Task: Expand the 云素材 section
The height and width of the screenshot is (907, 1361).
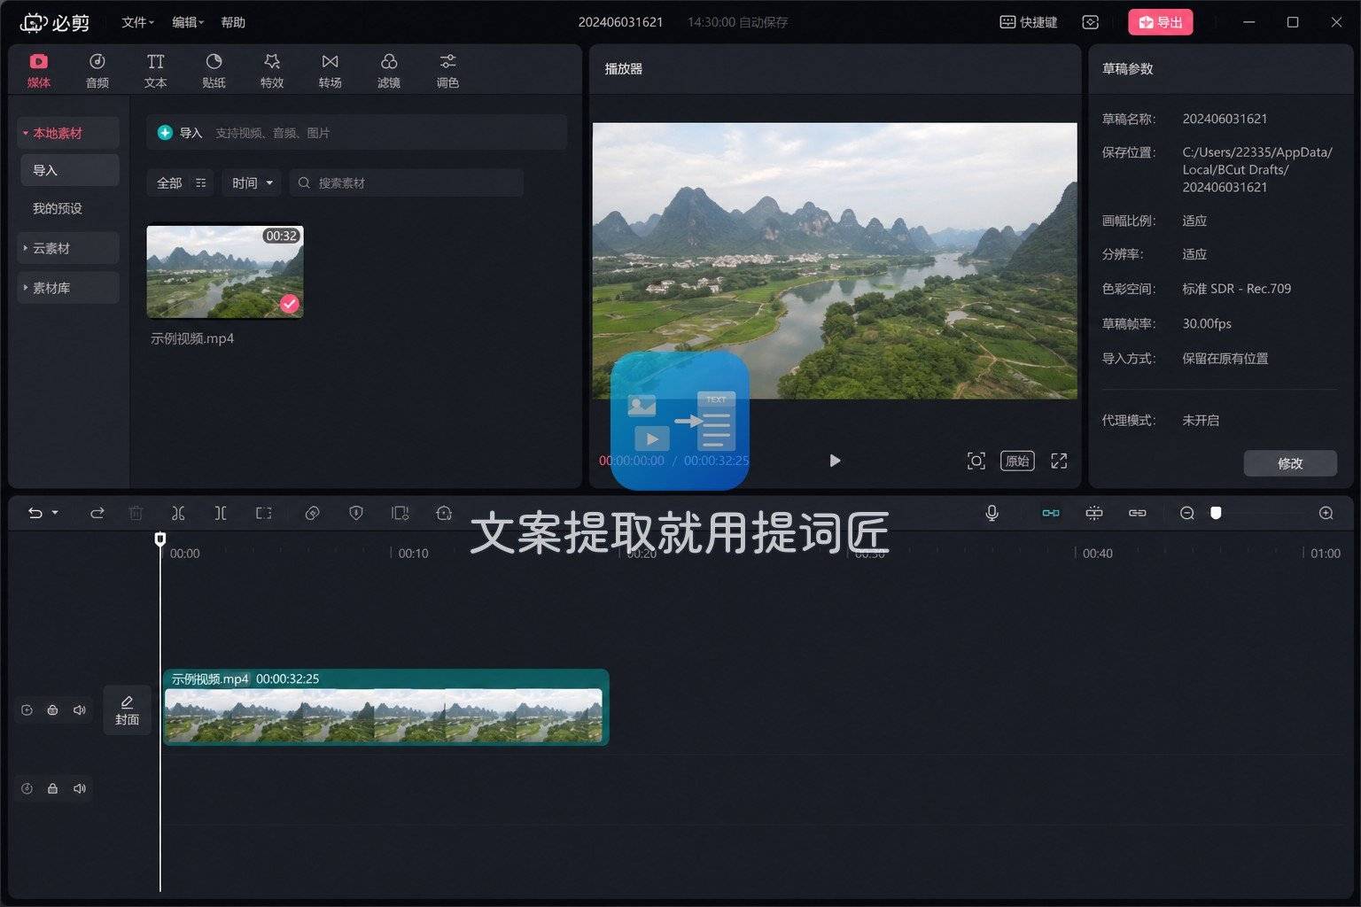Action: [x=68, y=248]
